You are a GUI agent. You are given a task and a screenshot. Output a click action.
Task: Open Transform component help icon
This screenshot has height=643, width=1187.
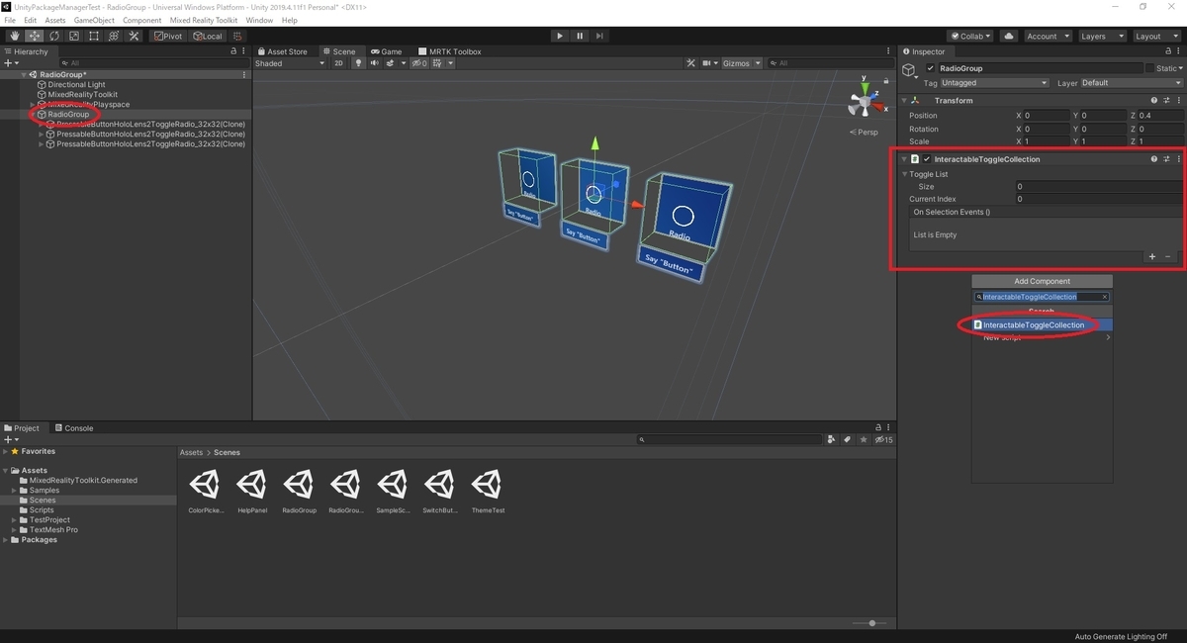1153,100
